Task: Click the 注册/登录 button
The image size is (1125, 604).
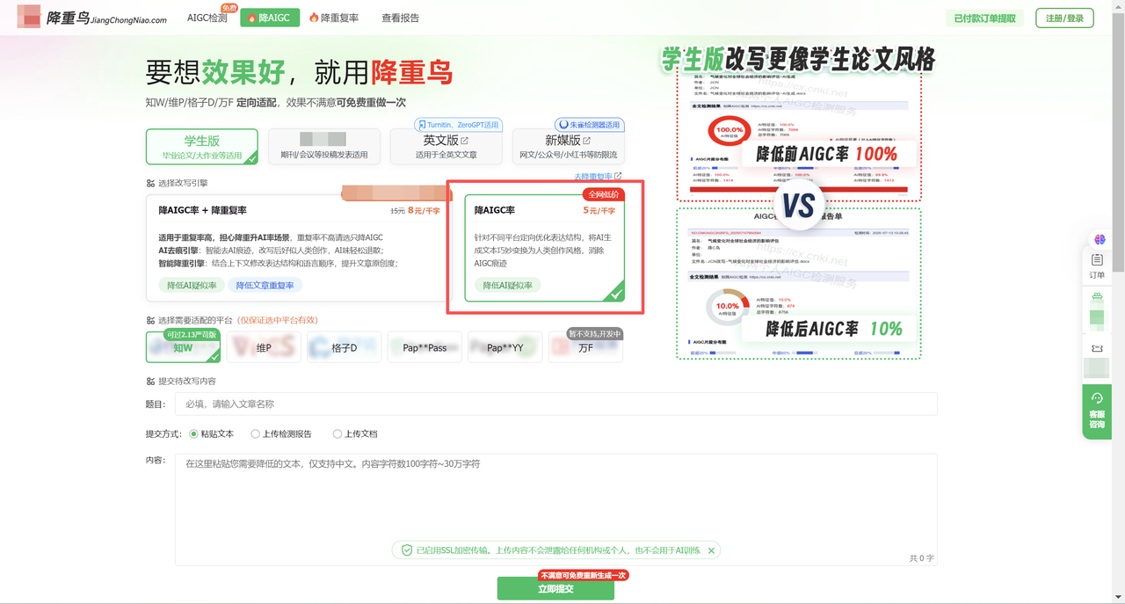Action: pyautogui.click(x=1064, y=18)
